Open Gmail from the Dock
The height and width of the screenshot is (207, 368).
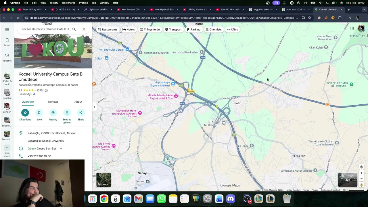[139, 199]
